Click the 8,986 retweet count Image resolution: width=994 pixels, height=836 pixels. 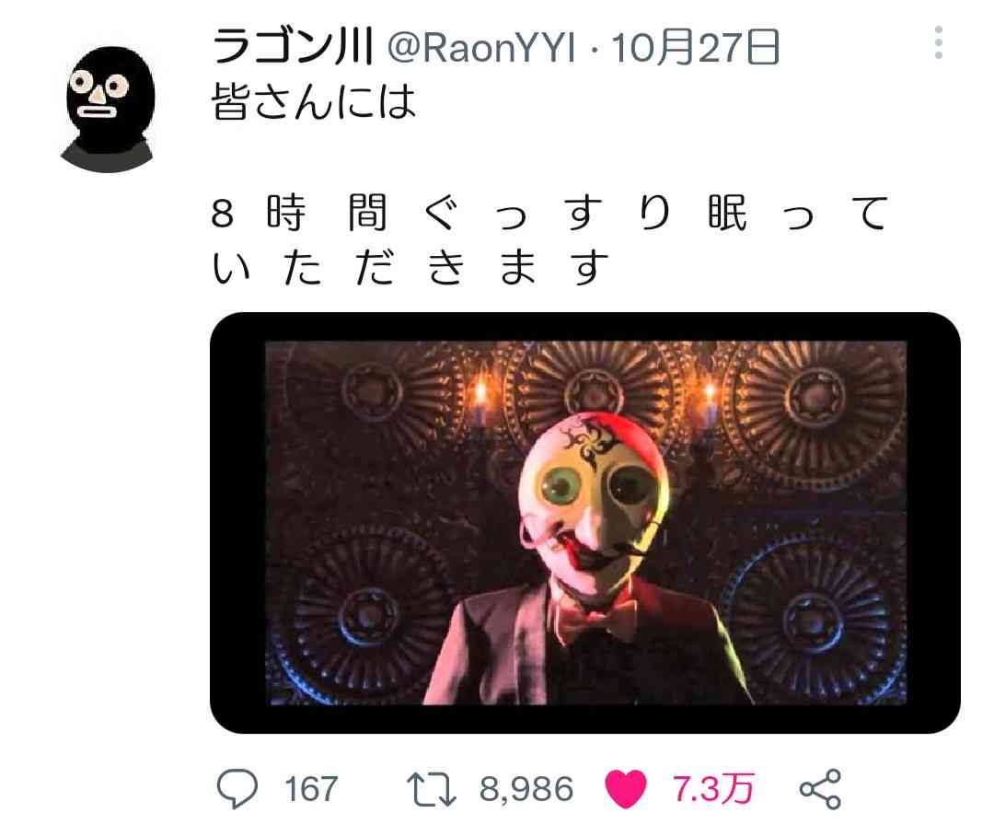[526, 789]
